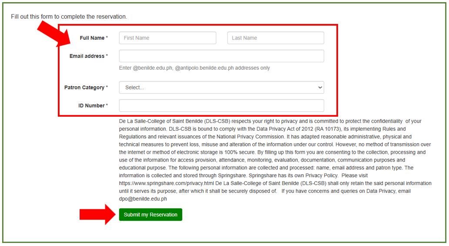
Task: Click the Full Name field label
Action: 92,38
